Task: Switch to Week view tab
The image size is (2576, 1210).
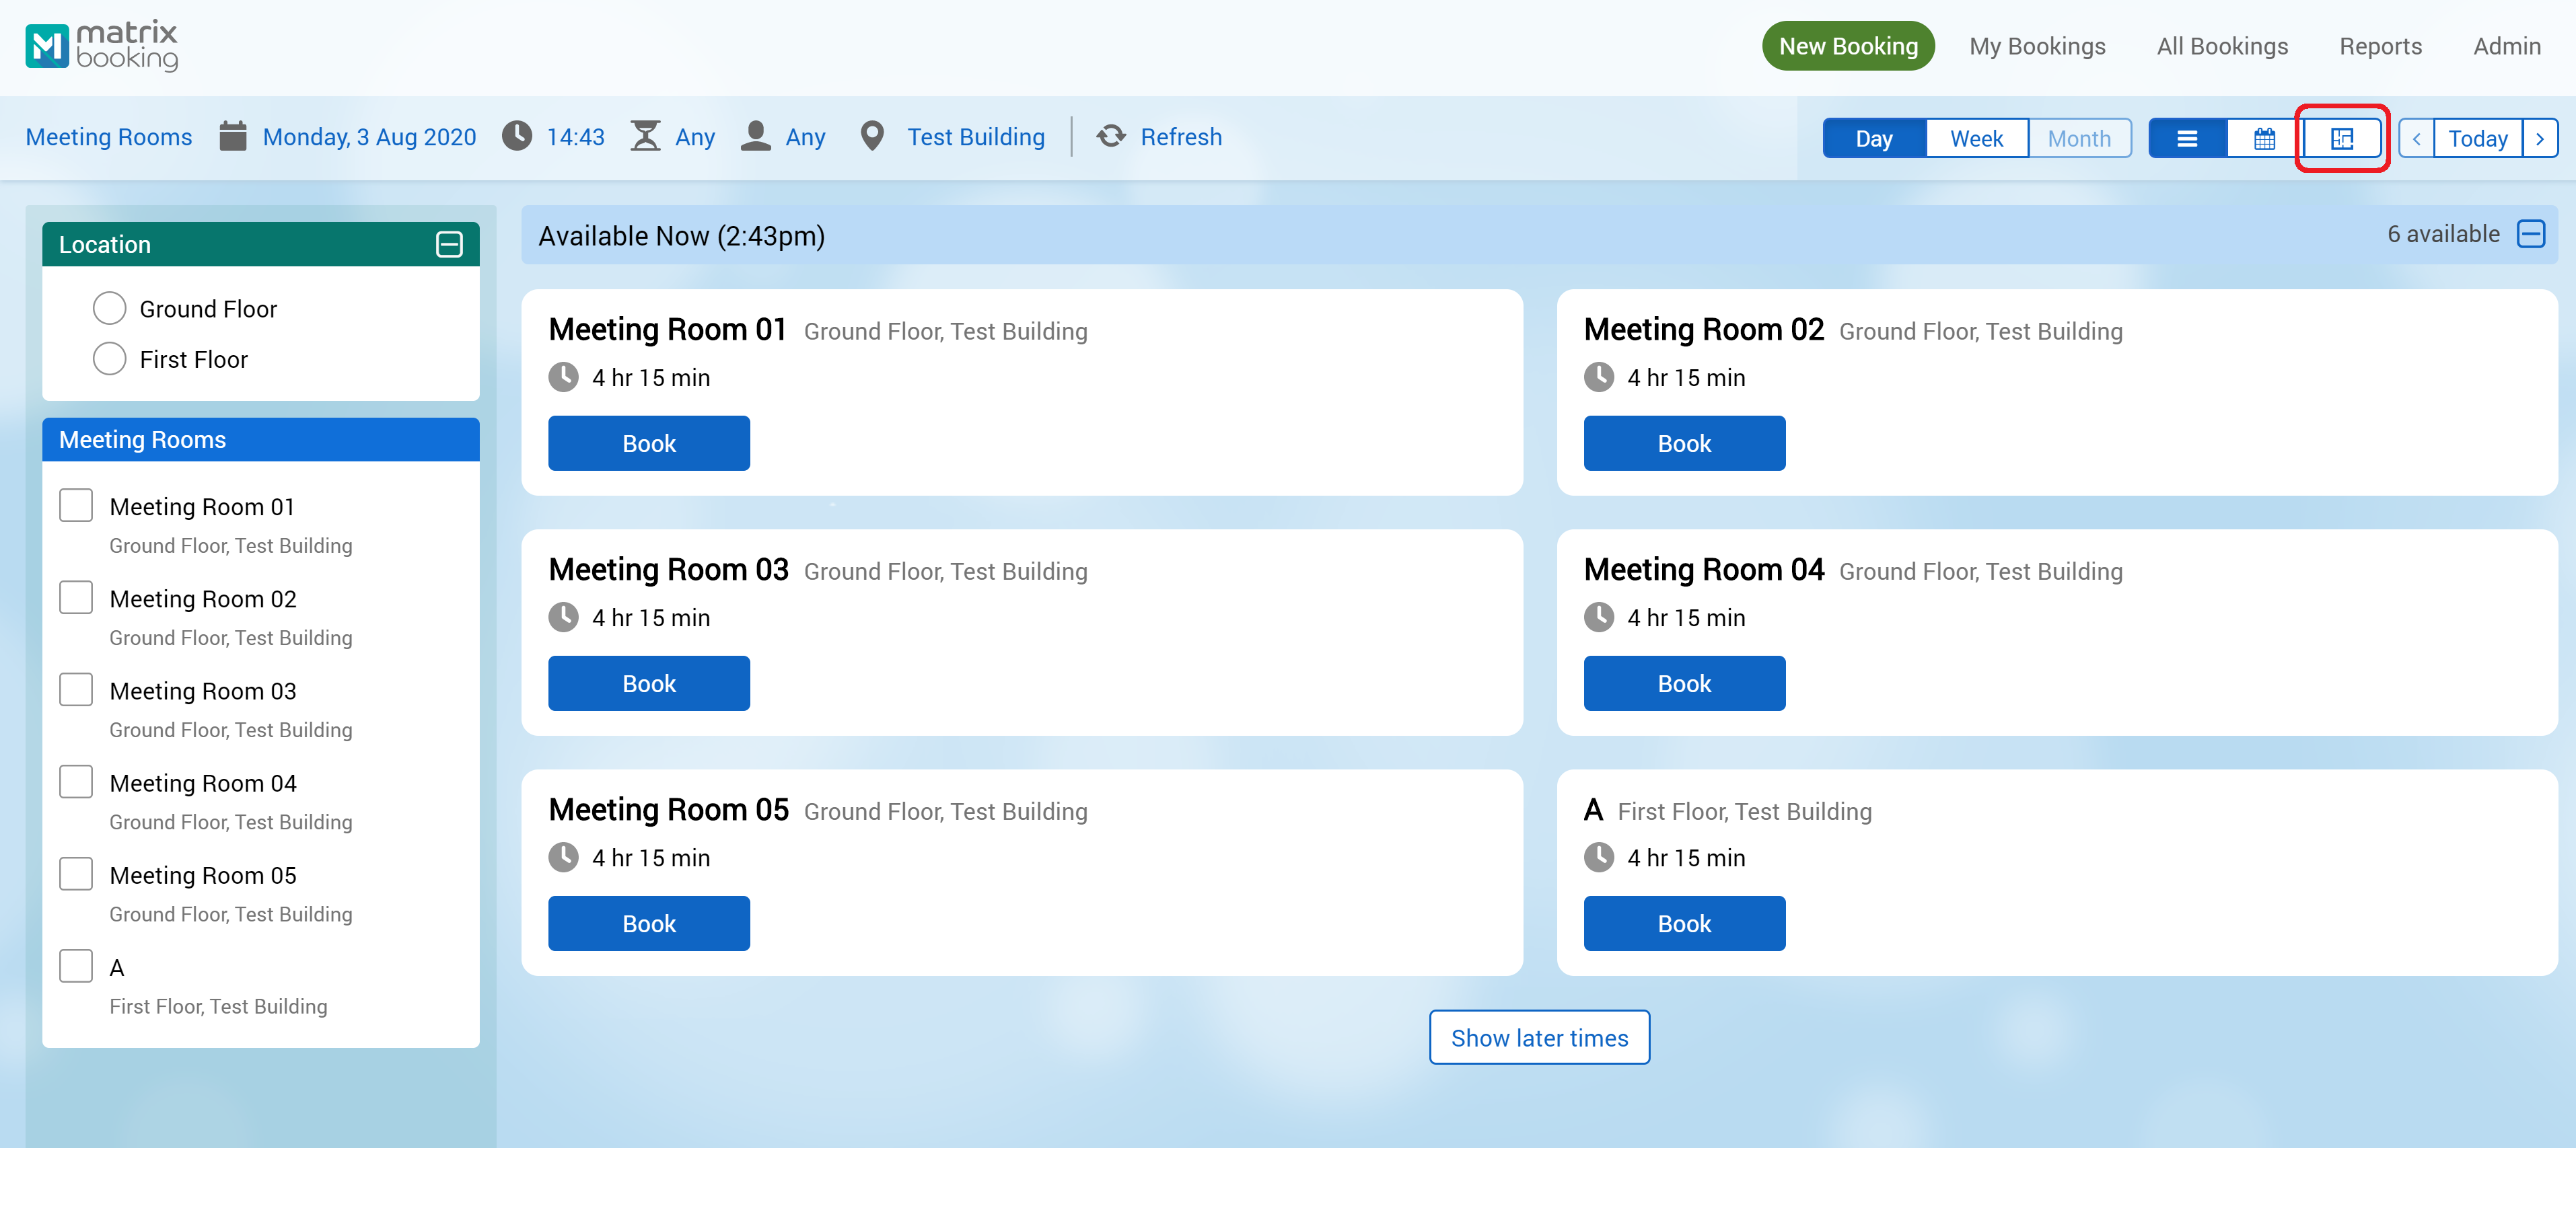Action: [x=1976, y=138]
